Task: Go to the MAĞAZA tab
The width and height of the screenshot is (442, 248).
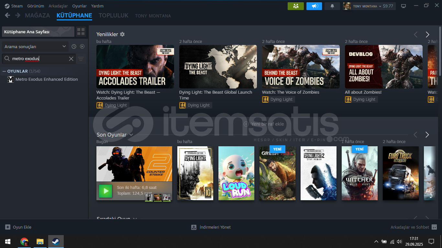Action: (38, 15)
